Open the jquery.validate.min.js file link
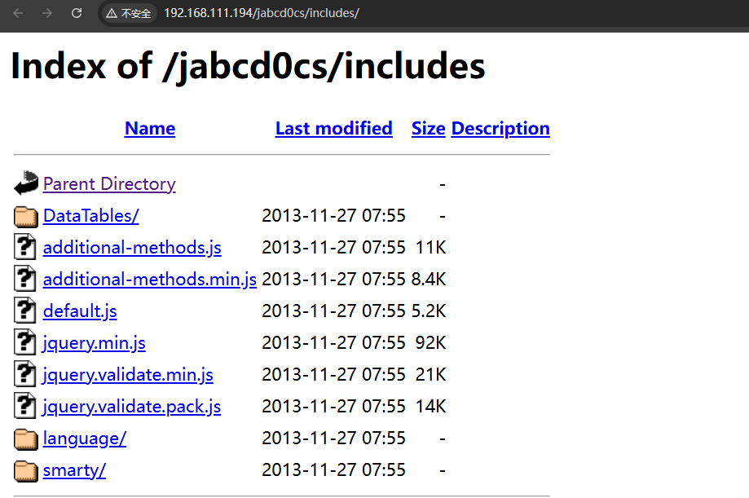The height and width of the screenshot is (498, 749). click(x=128, y=374)
